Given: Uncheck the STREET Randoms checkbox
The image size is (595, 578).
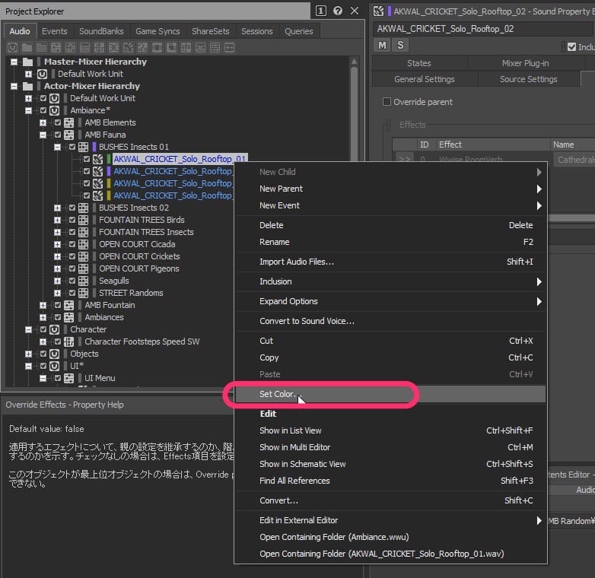Looking at the screenshot, I should coord(72,293).
